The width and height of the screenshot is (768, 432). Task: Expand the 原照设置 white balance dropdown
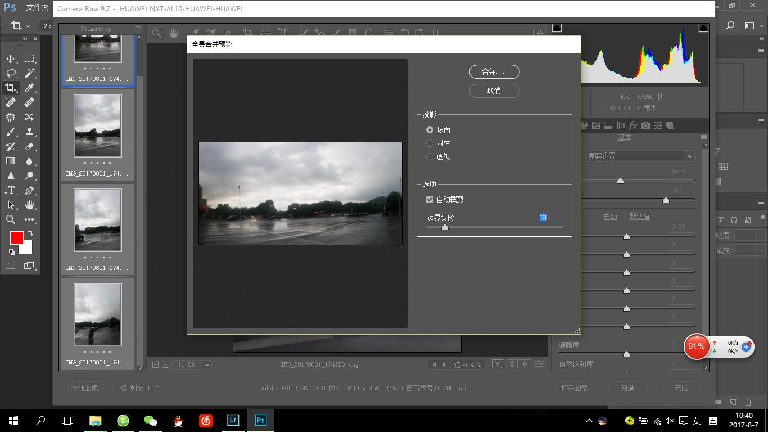coord(640,156)
